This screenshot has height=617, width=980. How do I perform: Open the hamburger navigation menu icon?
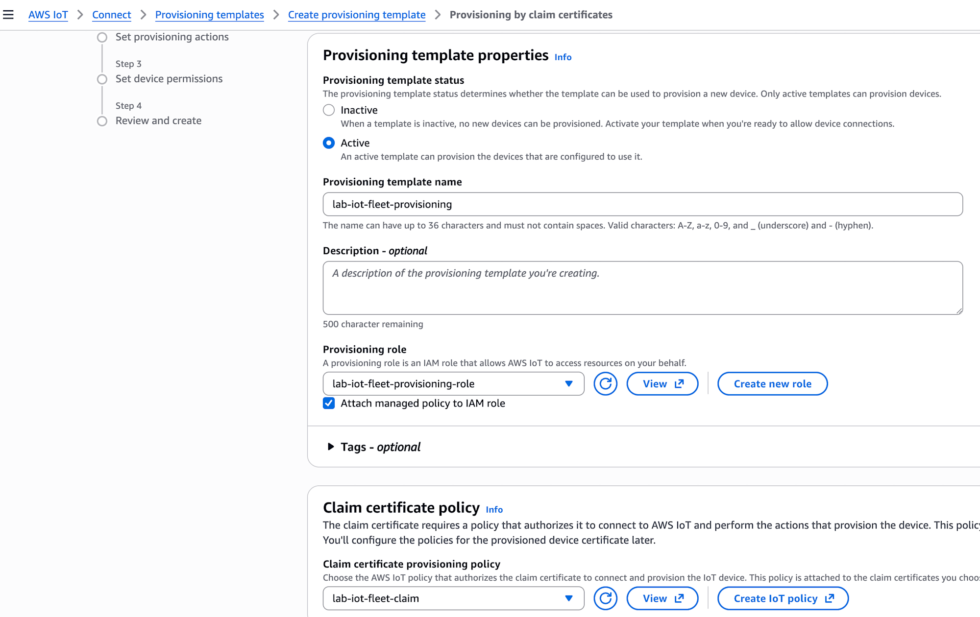tap(8, 15)
